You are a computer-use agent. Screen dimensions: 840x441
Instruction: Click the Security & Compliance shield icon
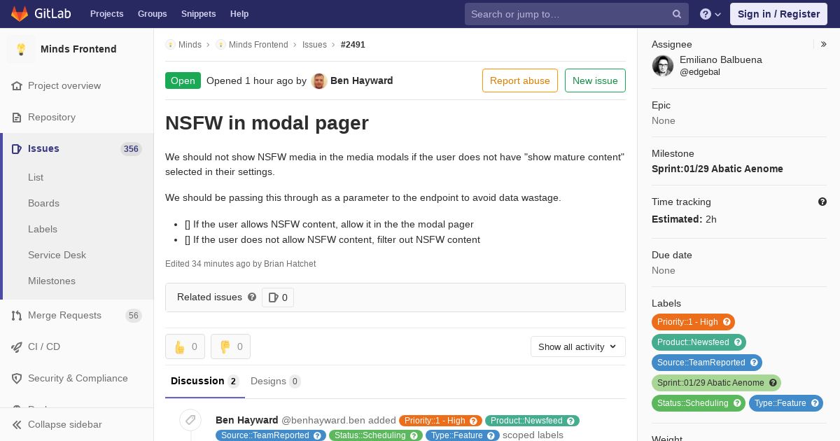click(17, 378)
